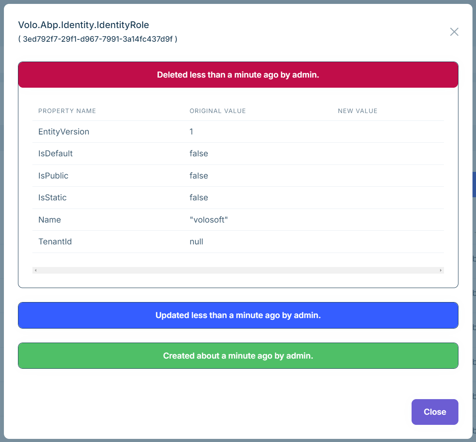Select the TenantId property row
The width and height of the screenshot is (476, 442).
pos(55,242)
